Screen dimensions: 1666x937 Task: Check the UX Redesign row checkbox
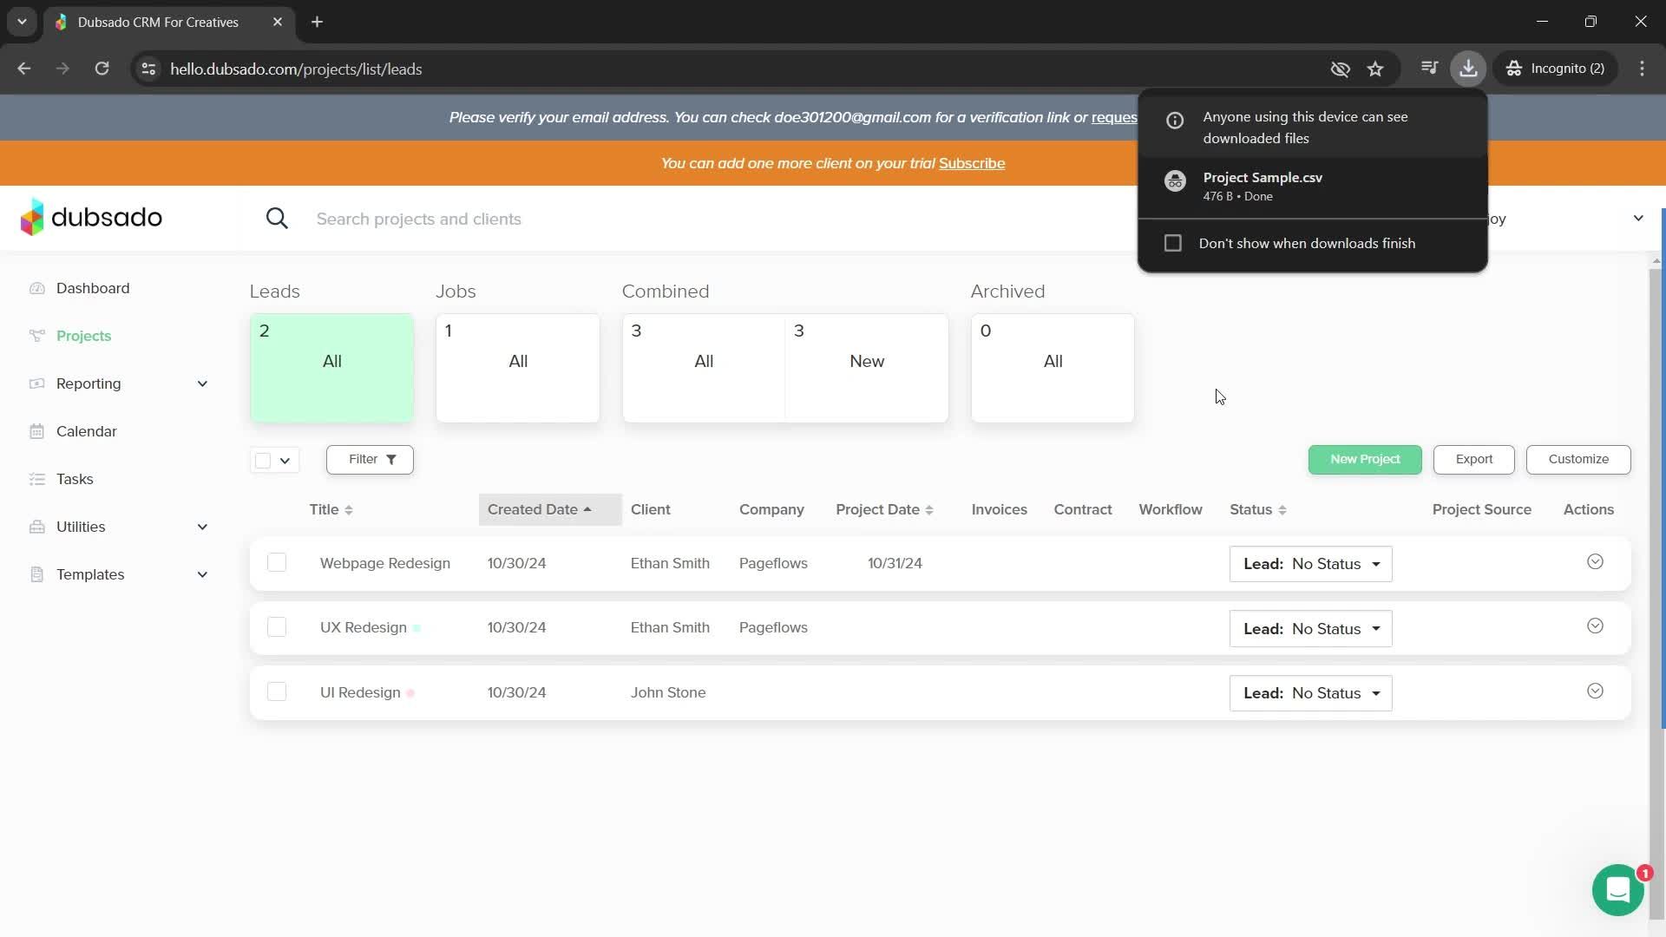277,626
